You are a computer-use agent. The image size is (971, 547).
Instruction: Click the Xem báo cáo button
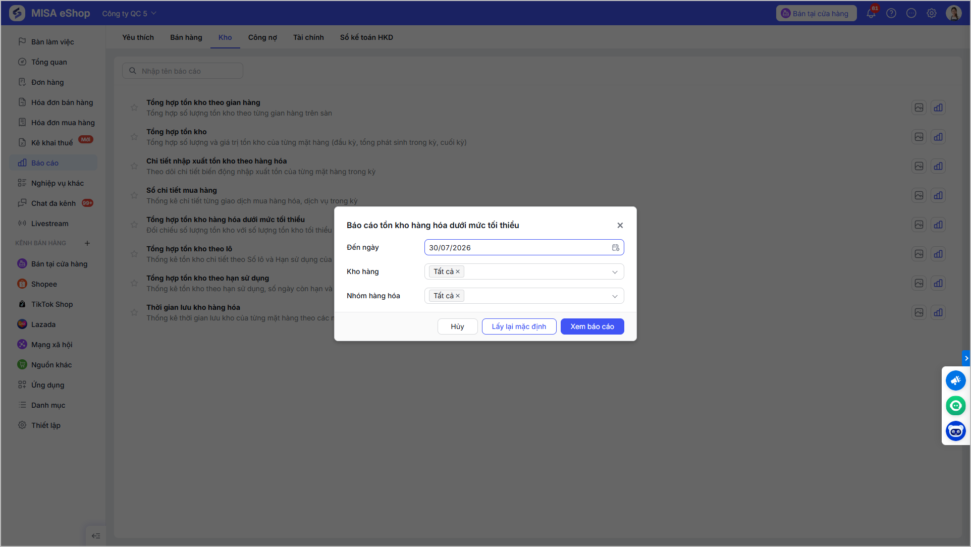592,326
